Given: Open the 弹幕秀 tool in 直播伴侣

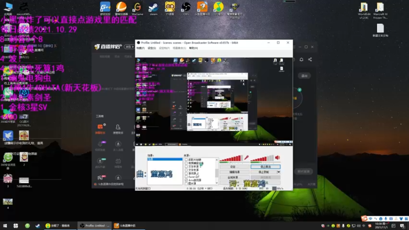Looking at the screenshot, I should point(118,163).
